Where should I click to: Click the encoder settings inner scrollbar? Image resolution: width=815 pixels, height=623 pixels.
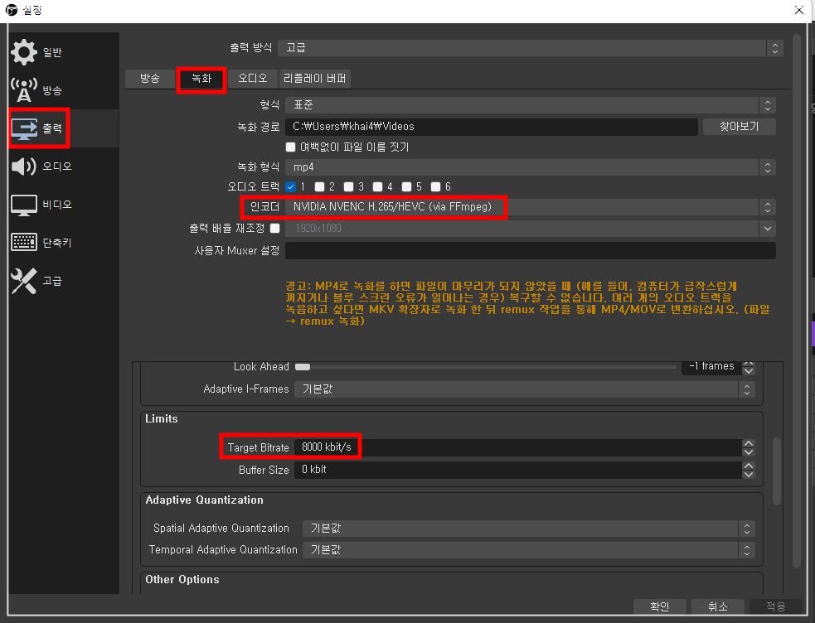click(x=777, y=471)
